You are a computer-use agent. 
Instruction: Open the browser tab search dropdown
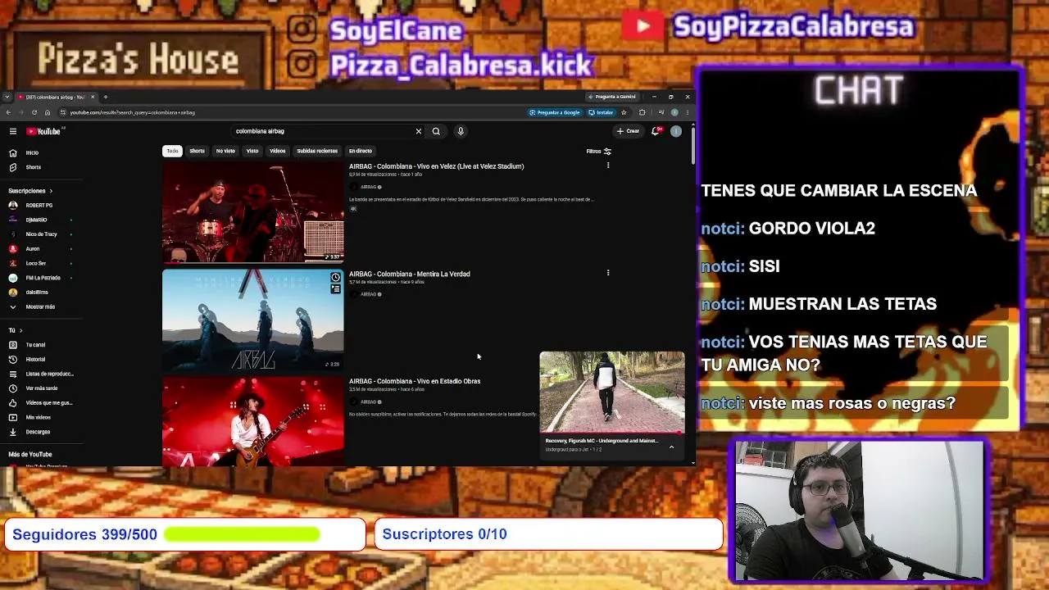point(7,97)
